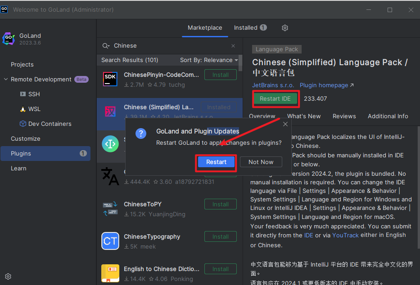Open the Sort By Relevance dropdown
The image size is (420, 285).
[x=209, y=60]
